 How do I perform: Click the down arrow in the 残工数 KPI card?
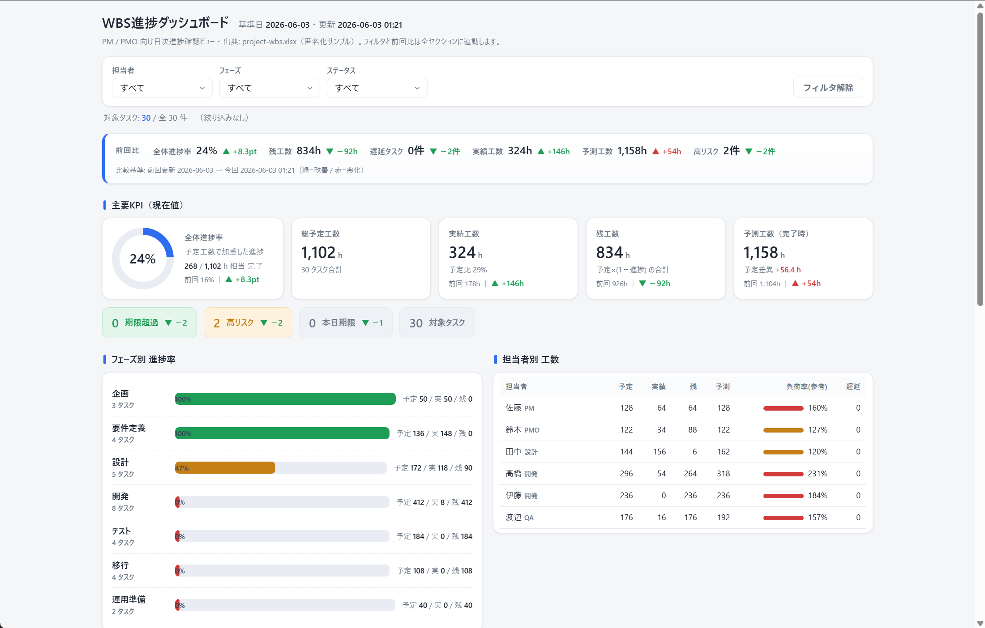pyautogui.click(x=642, y=284)
